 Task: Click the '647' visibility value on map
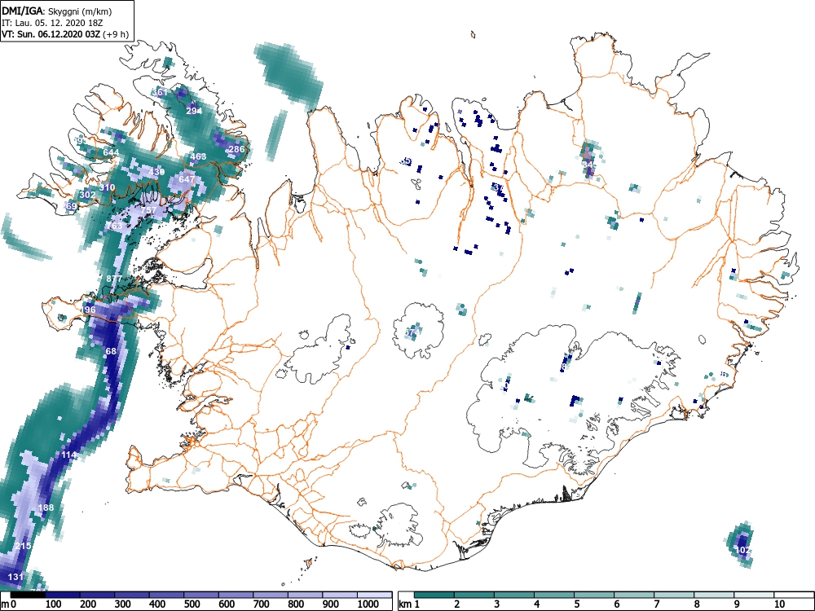(x=187, y=179)
